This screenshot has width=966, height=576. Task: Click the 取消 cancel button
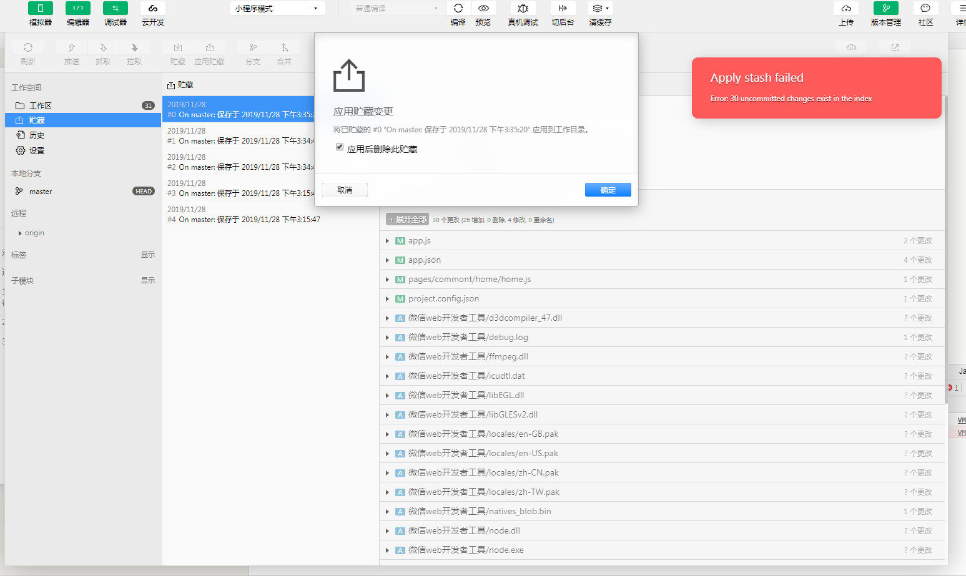[345, 190]
